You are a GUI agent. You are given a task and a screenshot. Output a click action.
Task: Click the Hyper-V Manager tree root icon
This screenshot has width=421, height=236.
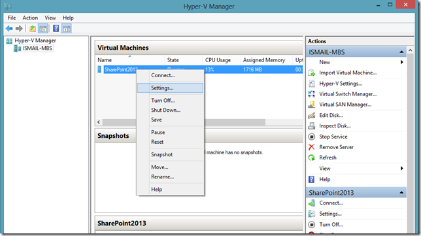pyautogui.click(x=9, y=41)
